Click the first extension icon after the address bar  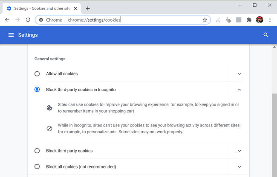(x=218, y=20)
